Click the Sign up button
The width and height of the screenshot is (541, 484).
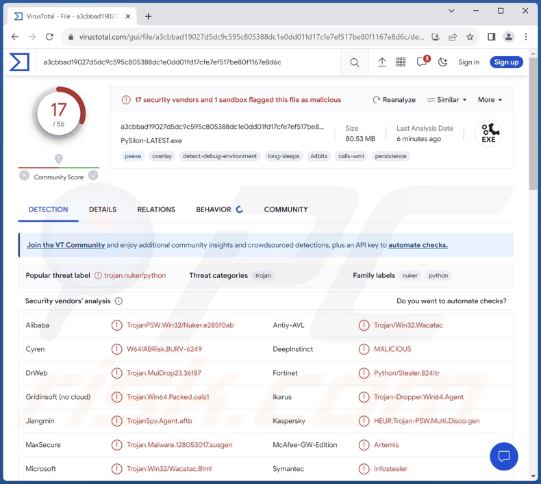[x=506, y=62]
